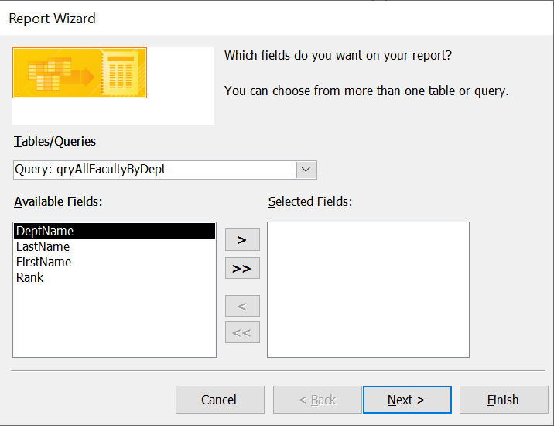Click the double left arrow remove-all button
This screenshot has width=554, height=426.
pos(242,332)
